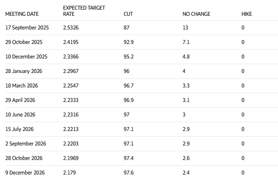Select the 28 October 2026 meeting date
The width and height of the screenshot is (278, 178).
[24, 158]
